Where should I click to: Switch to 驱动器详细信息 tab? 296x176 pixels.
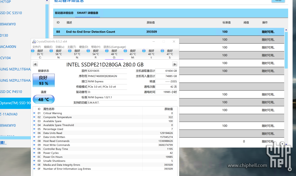64,13
